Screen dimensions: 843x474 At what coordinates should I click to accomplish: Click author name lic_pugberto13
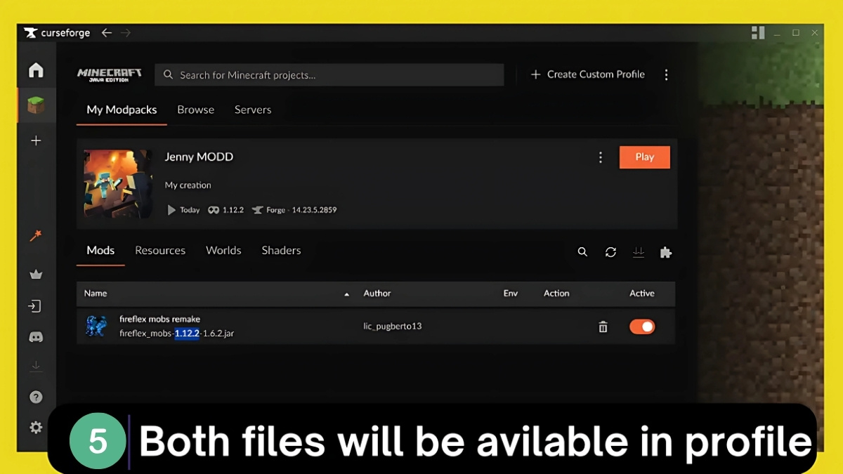tap(393, 327)
